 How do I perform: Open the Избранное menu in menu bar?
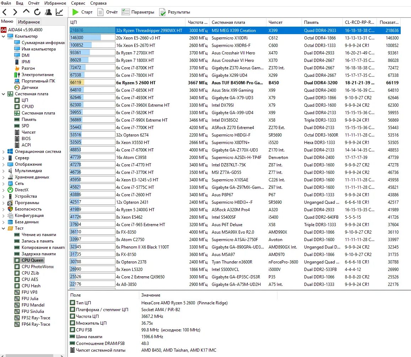tap(55, 3)
